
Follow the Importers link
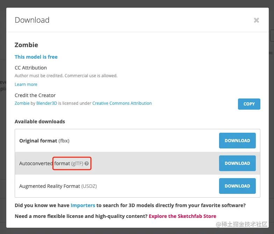click(x=83, y=205)
